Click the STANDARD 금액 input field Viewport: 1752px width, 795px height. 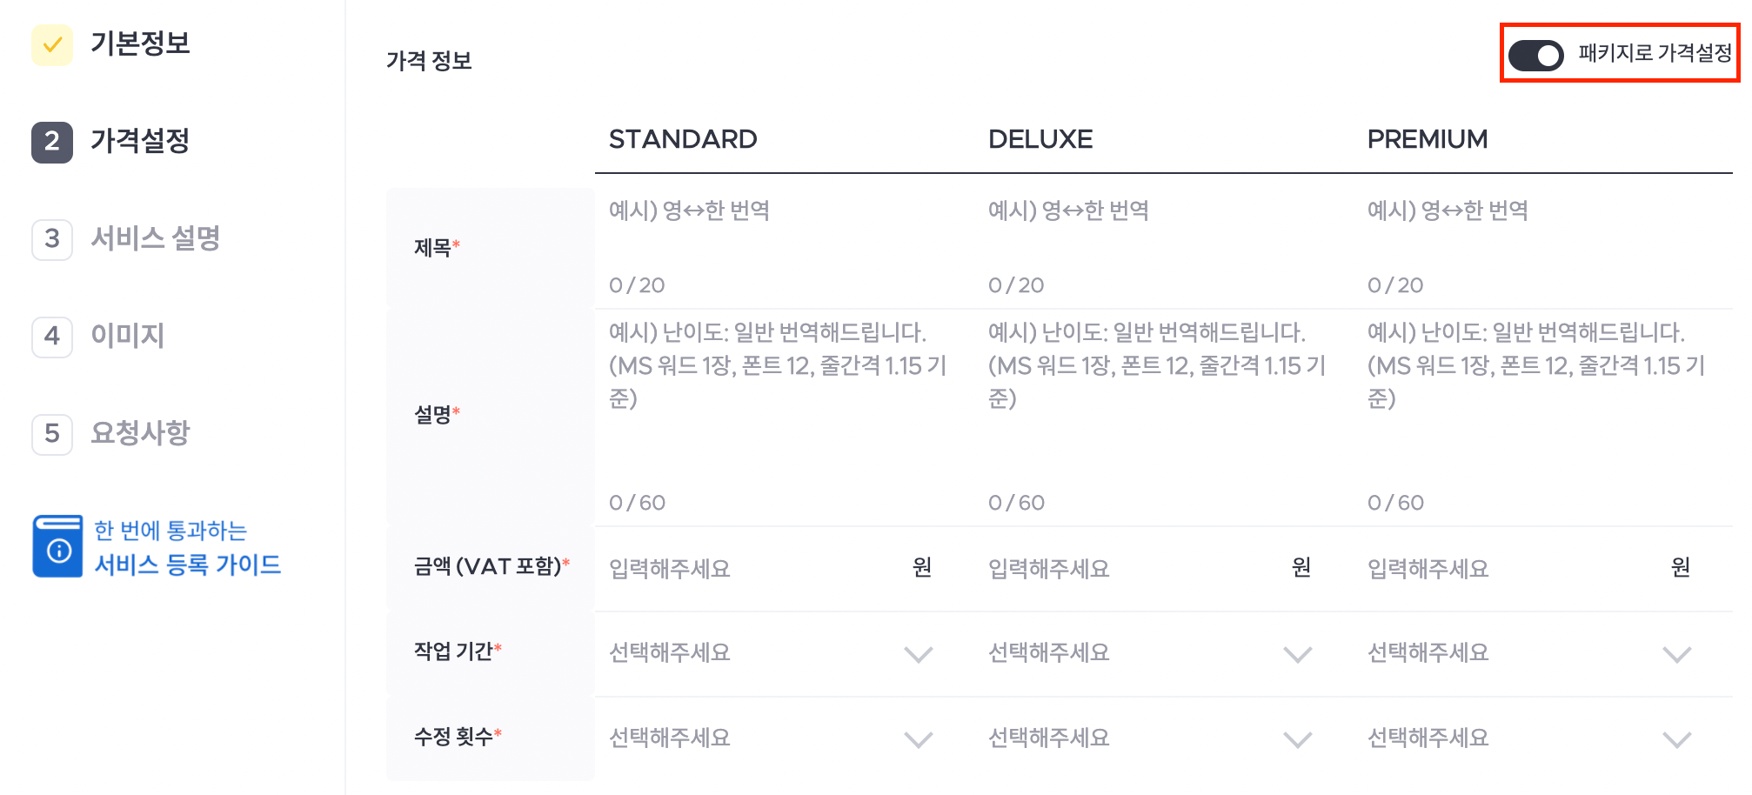(x=752, y=569)
